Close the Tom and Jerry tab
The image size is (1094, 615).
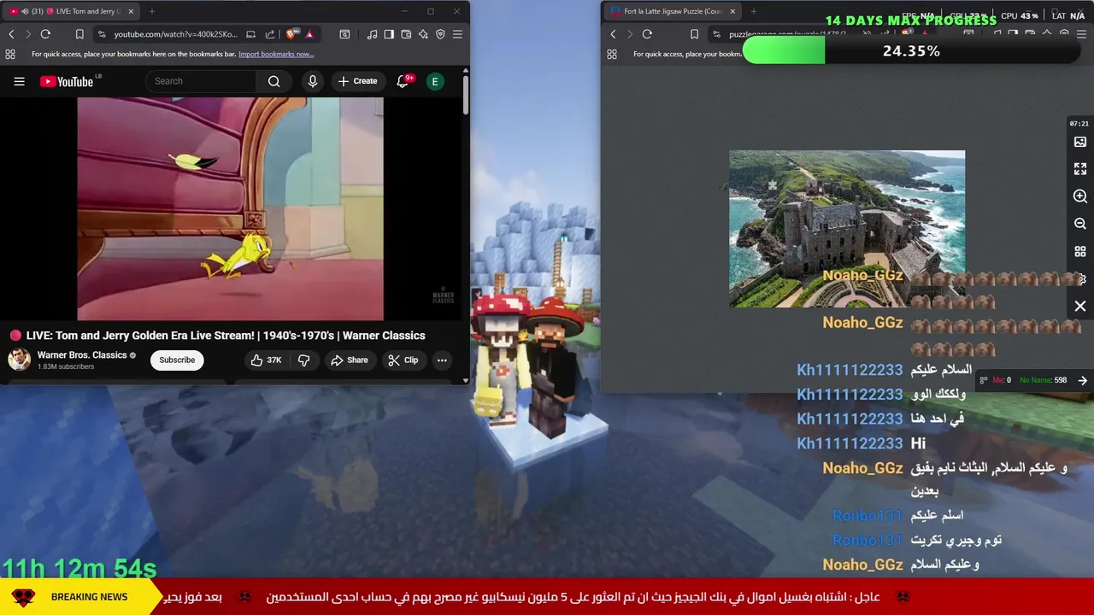[x=131, y=11]
